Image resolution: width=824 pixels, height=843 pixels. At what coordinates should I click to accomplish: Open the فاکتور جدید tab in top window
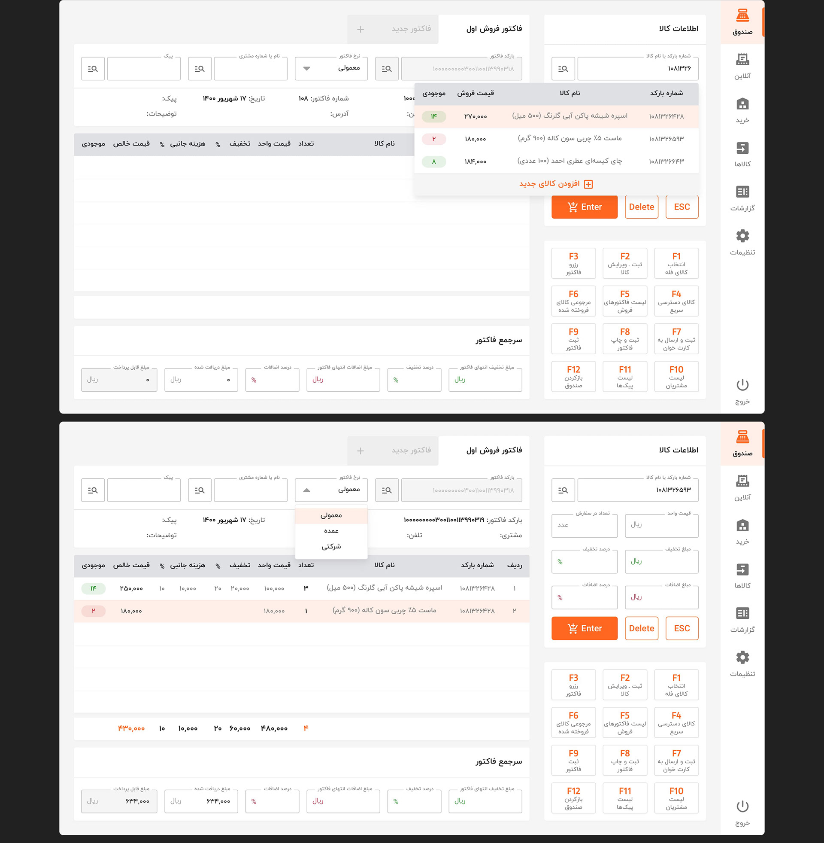click(x=410, y=29)
